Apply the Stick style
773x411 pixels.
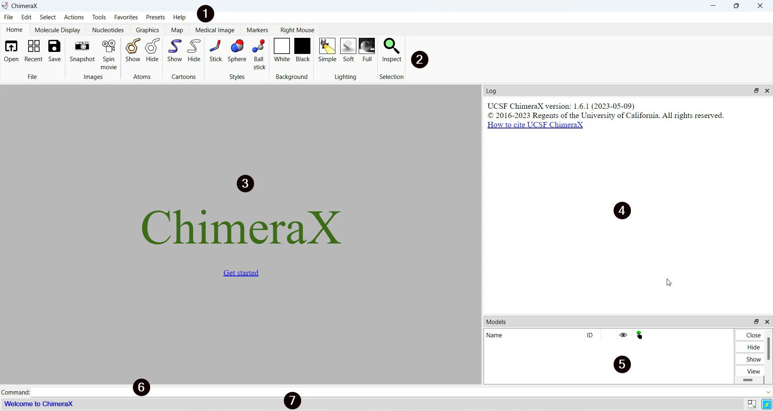216,51
